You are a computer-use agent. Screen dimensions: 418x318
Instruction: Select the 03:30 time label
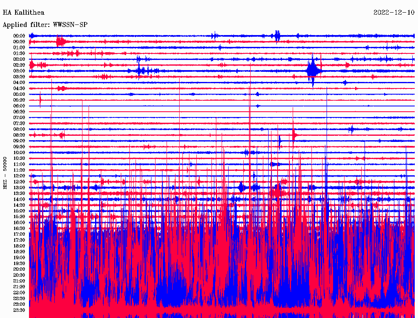19,77
